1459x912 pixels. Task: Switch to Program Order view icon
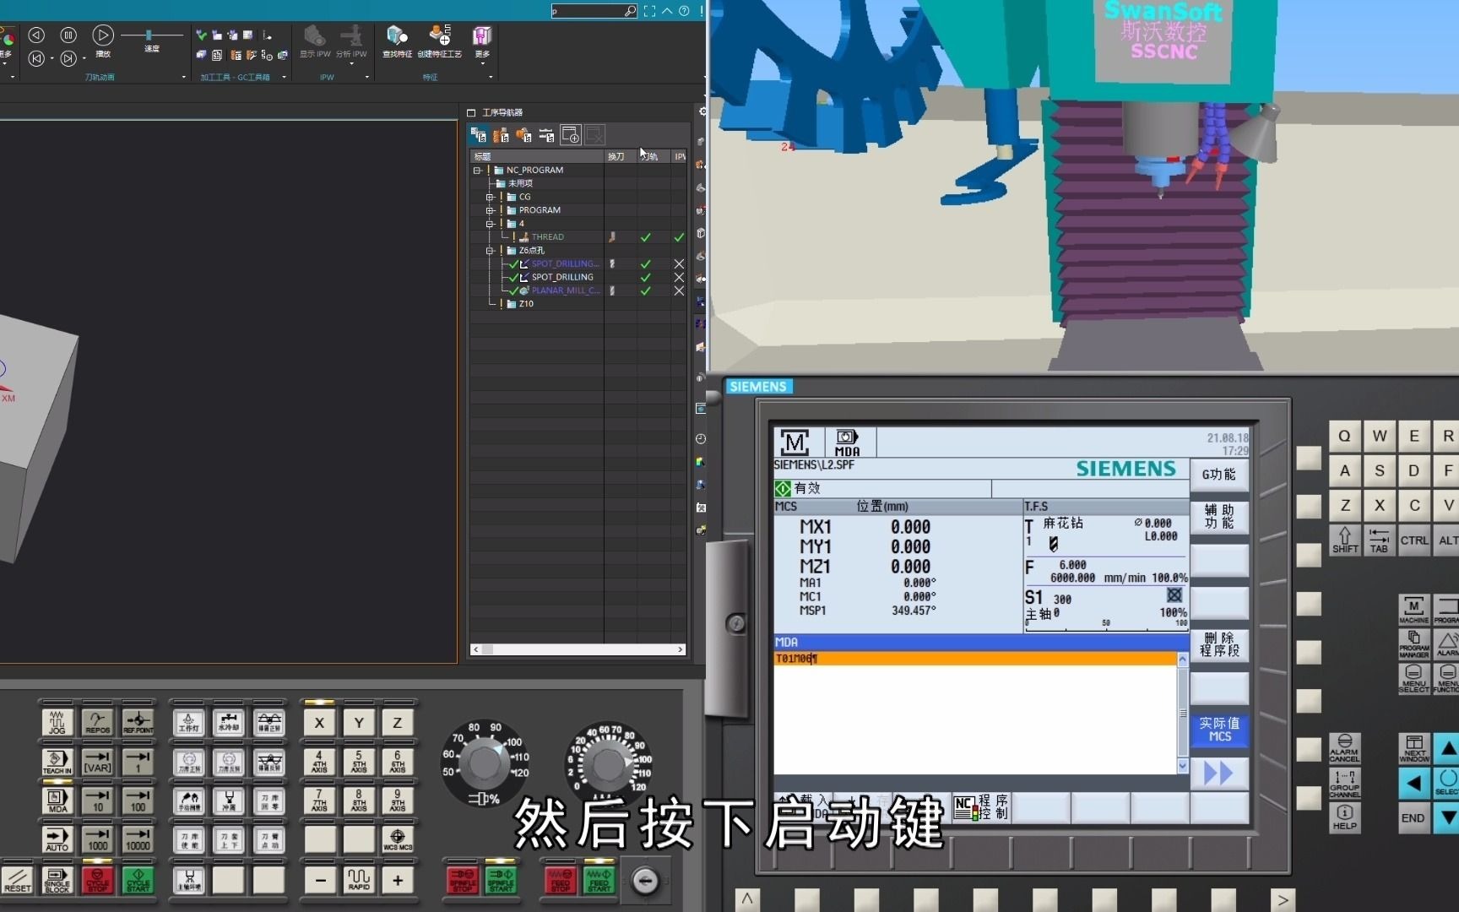pos(479,135)
